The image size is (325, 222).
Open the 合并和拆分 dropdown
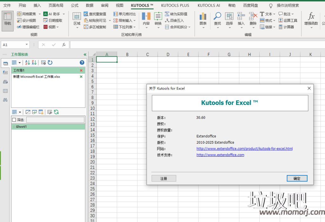tap(178, 27)
